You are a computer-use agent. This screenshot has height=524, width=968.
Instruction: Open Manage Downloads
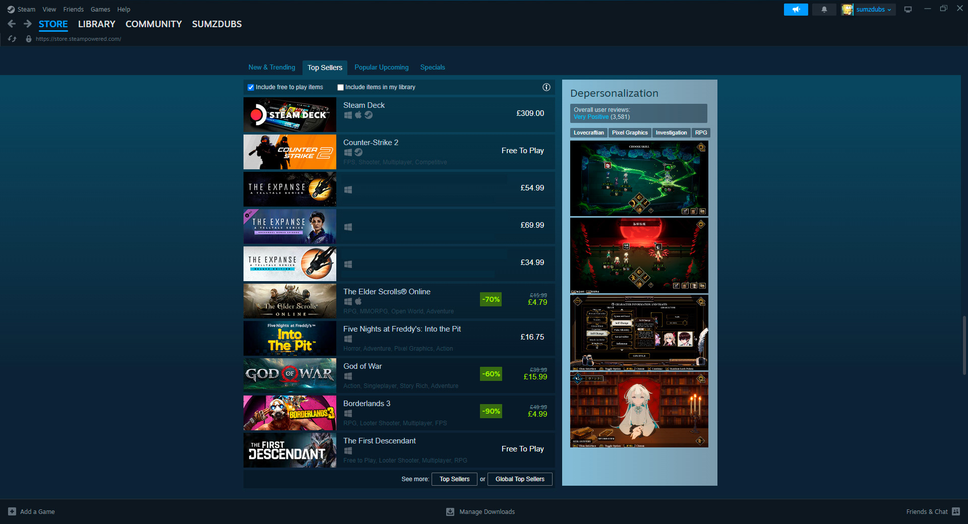pos(487,511)
